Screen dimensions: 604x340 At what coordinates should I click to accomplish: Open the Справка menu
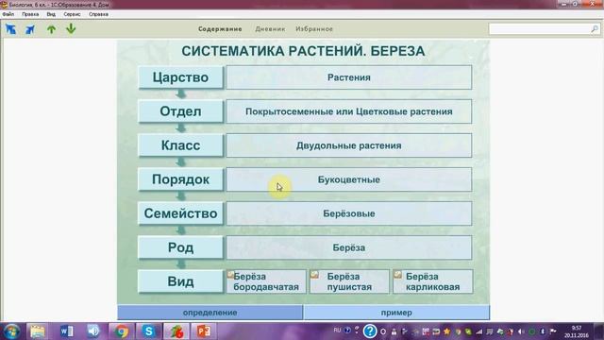tap(98, 14)
